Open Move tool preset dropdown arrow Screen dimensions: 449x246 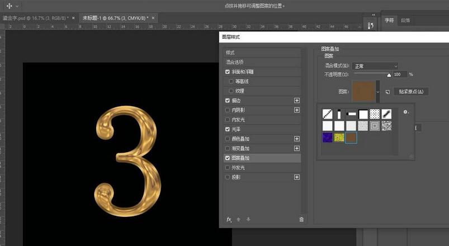(x=17, y=6)
